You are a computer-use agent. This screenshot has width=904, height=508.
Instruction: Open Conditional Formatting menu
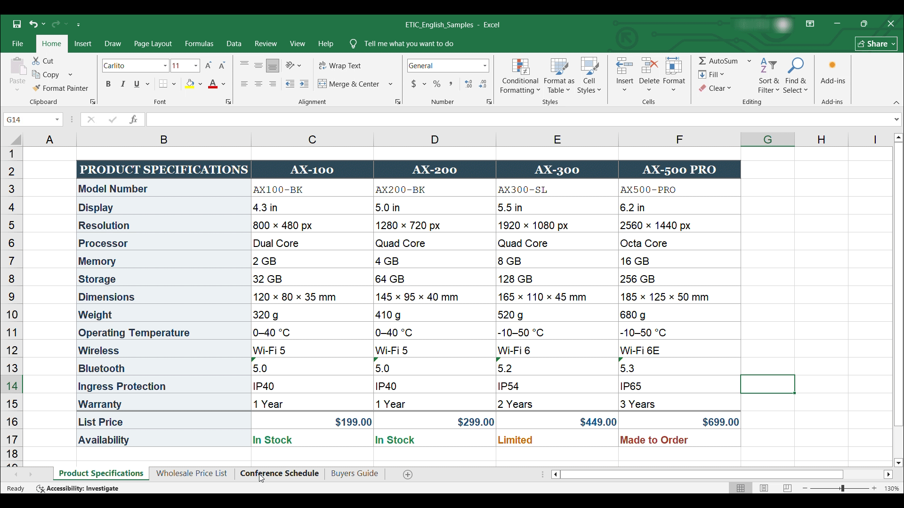[520, 76]
